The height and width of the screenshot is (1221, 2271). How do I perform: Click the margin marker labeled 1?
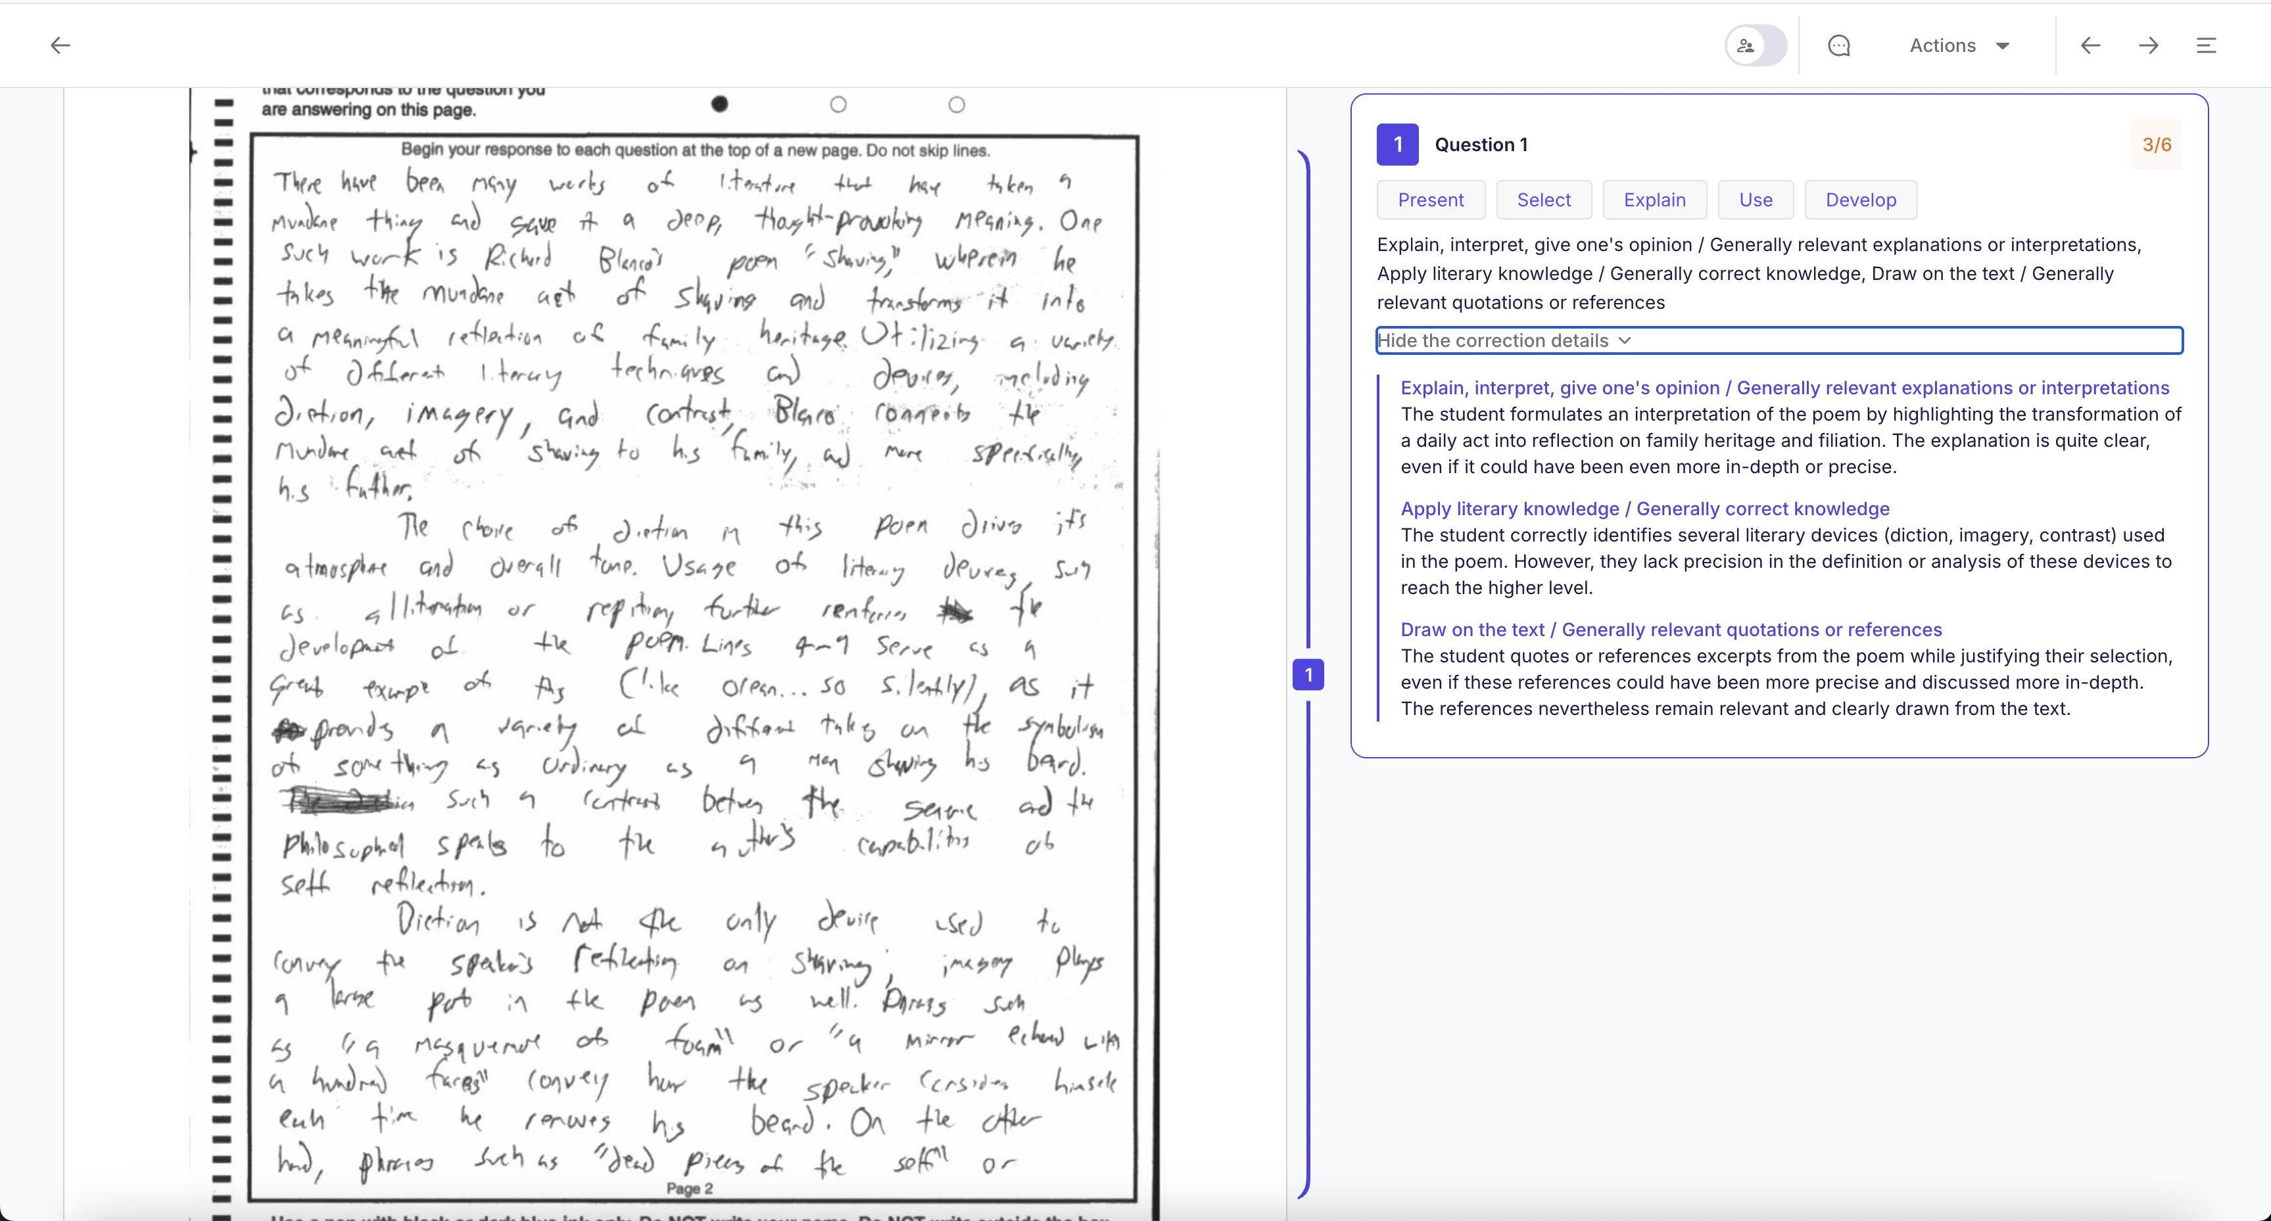click(x=1308, y=675)
